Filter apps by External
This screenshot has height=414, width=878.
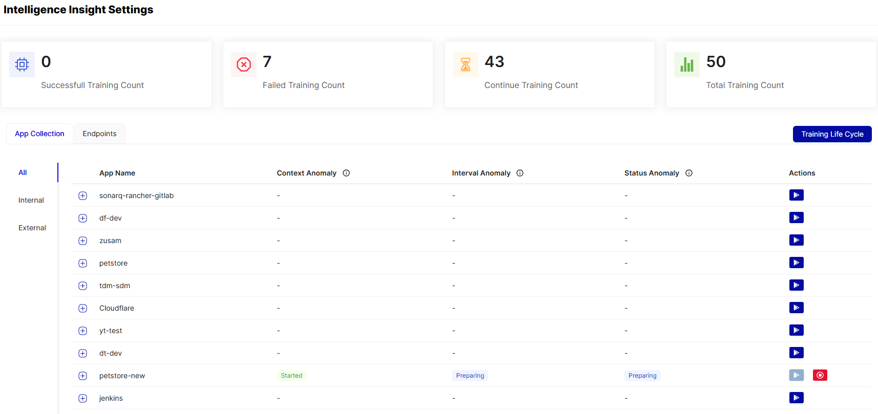(32, 228)
